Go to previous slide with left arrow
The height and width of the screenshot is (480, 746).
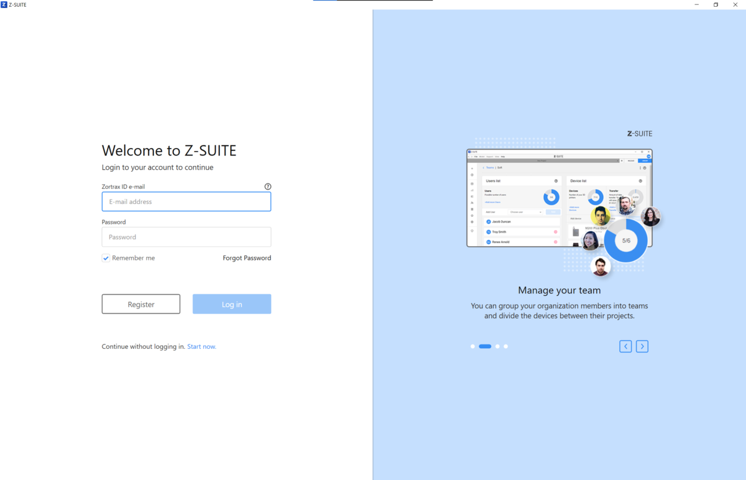pyautogui.click(x=625, y=346)
